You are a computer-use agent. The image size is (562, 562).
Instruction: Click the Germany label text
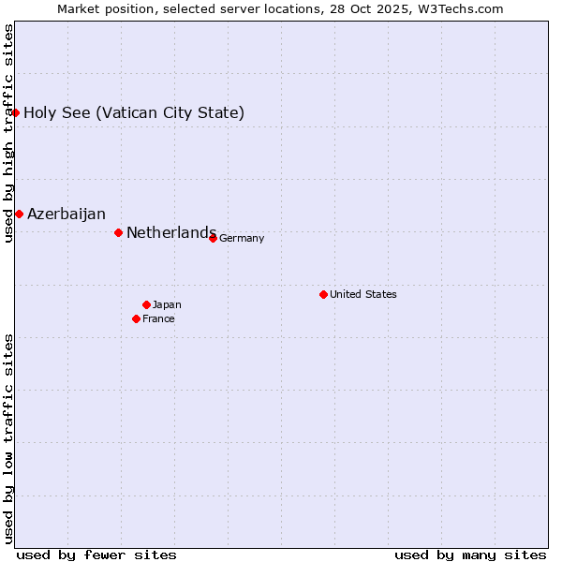point(242,239)
